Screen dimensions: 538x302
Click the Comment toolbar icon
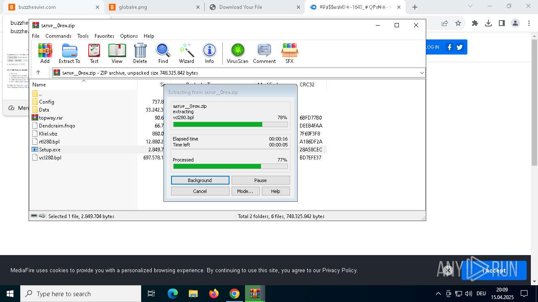tap(264, 53)
